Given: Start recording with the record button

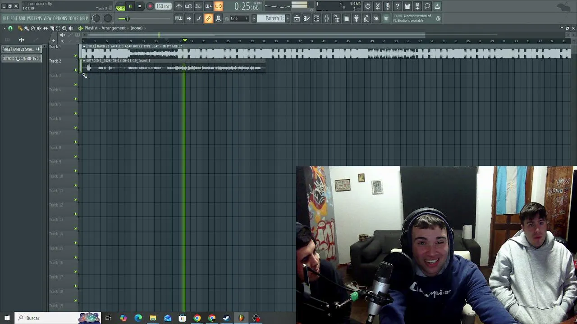Looking at the screenshot, I should pyautogui.click(x=150, y=6).
